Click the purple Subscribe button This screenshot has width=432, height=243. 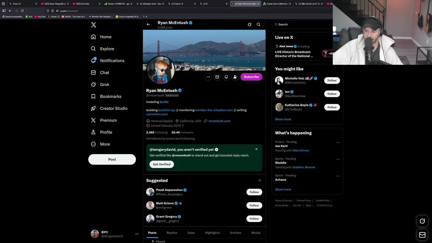(x=251, y=77)
